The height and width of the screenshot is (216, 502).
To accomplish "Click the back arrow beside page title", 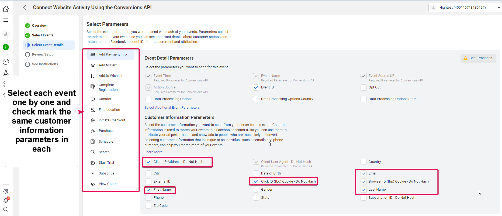I will (x=25, y=8).
